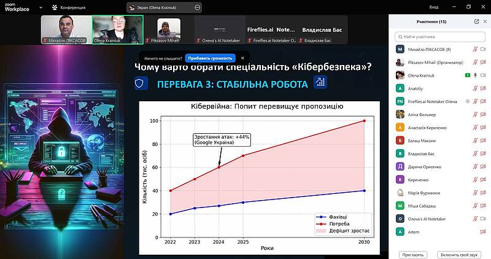This screenshot has width=491, height=259.
Task: Click camera icon for Piksasov Mihail (Организатор)
Action: [x=483, y=63]
